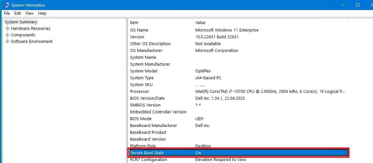Click value Elevation Required to View
Image resolution: width=373 pixels, height=163 pixels.
tap(220, 160)
